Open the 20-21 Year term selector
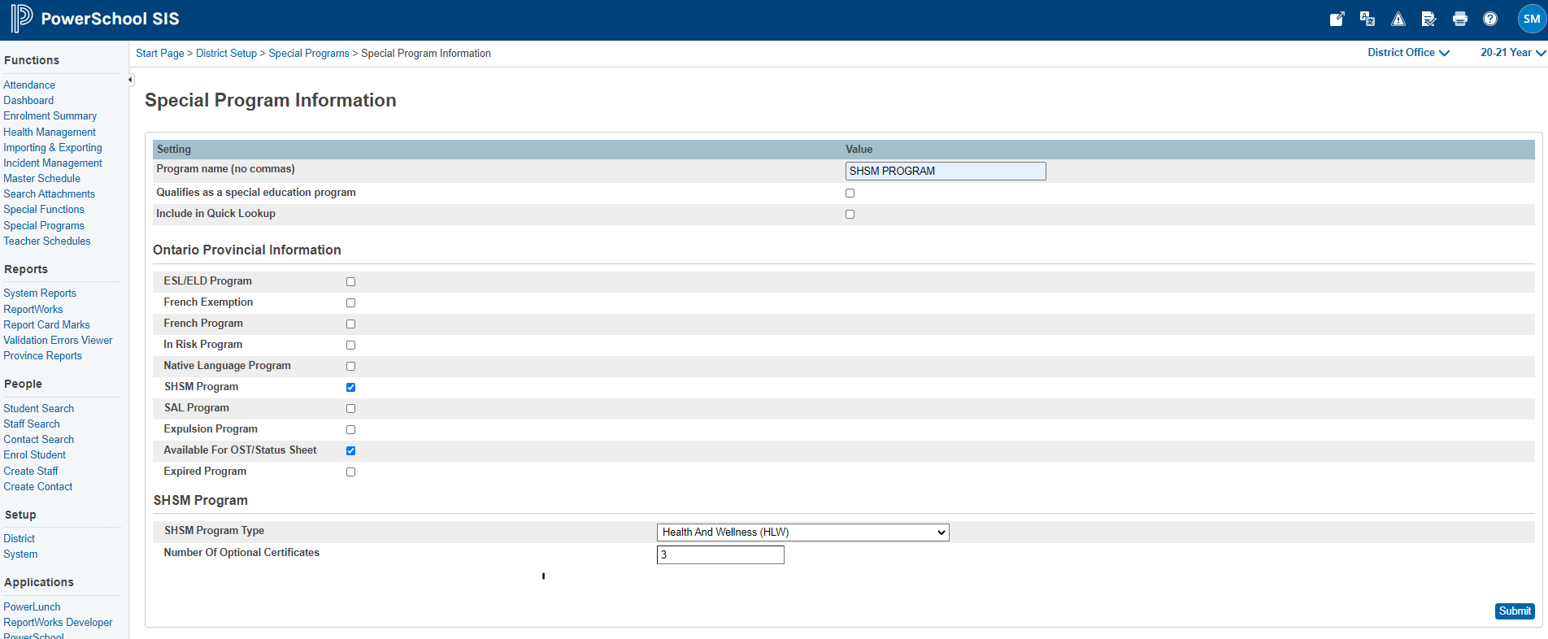1548x639 pixels. [1512, 53]
